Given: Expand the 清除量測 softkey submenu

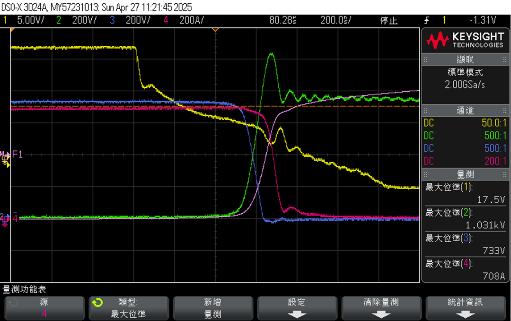Looking at the screenshot, I should click(381, 308).
